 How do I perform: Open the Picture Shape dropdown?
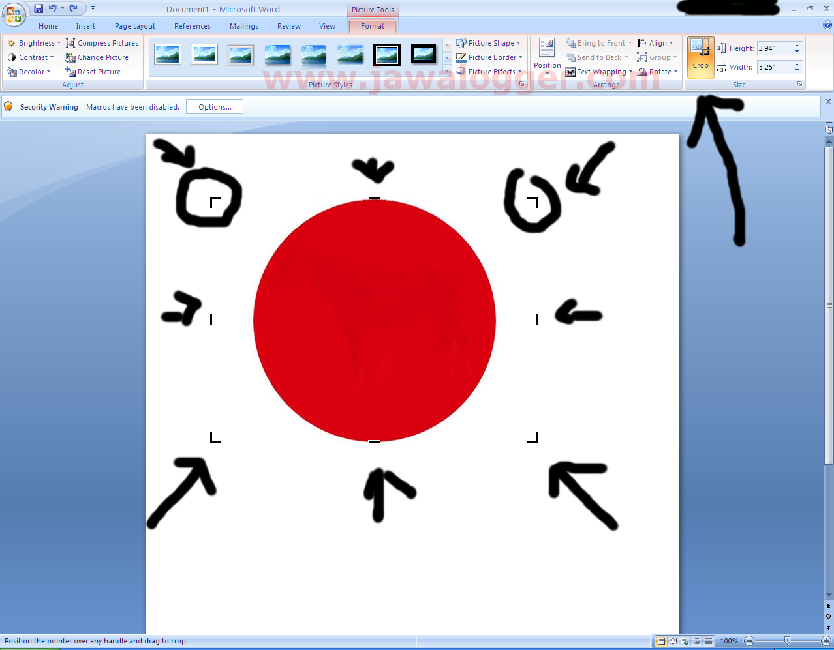pyautogui.click(x=488, y=43)
